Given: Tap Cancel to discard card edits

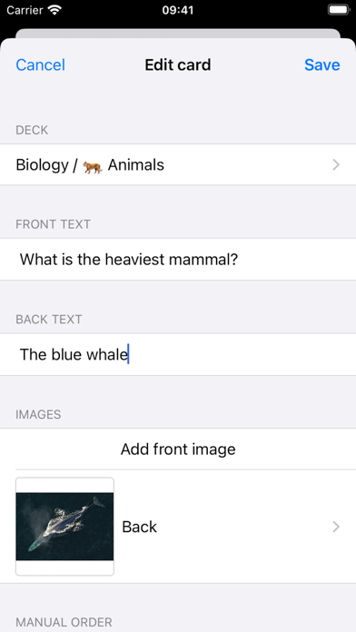Looking at the screenshot, I should (x=40, y=64).
